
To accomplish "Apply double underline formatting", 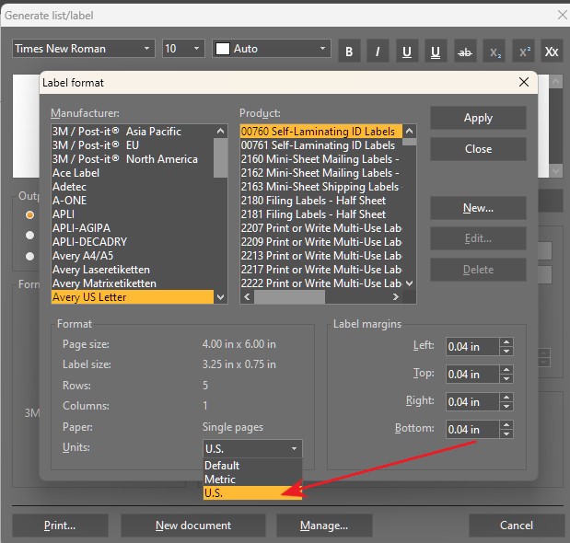I will pos(436,52).
